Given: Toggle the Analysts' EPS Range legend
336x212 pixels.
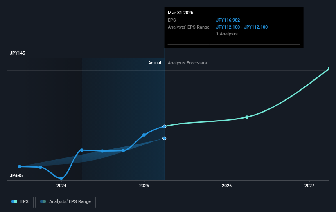Looking at the screenshot, I should [x=65, y=202].
